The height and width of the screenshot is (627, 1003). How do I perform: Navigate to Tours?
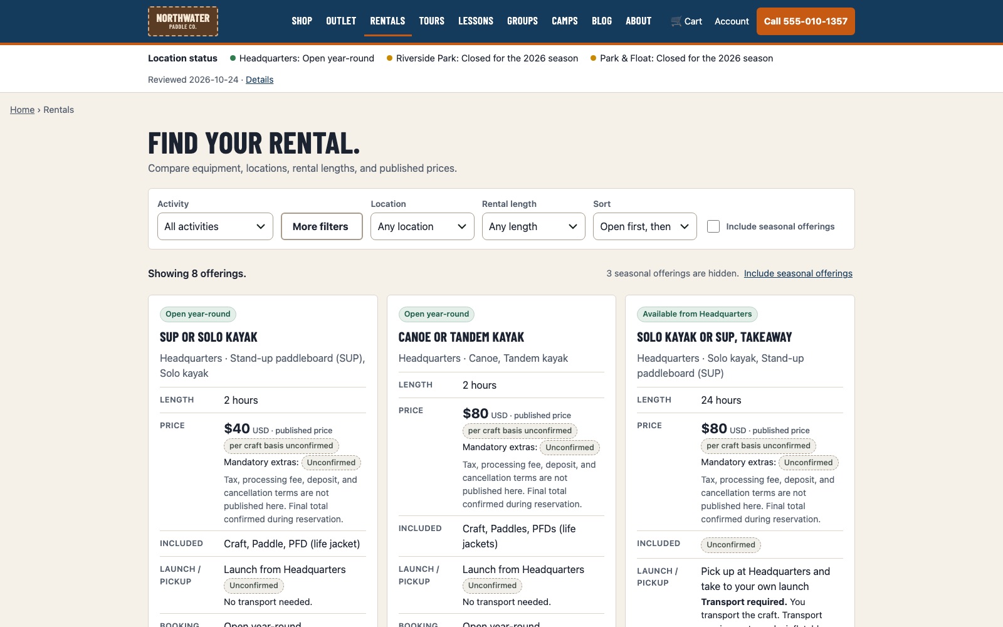click(431, 21)
